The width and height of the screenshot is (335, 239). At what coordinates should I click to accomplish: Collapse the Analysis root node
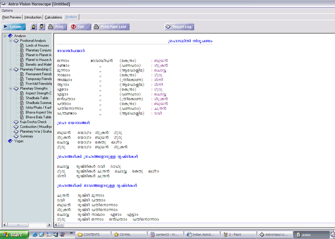[5, 36]
